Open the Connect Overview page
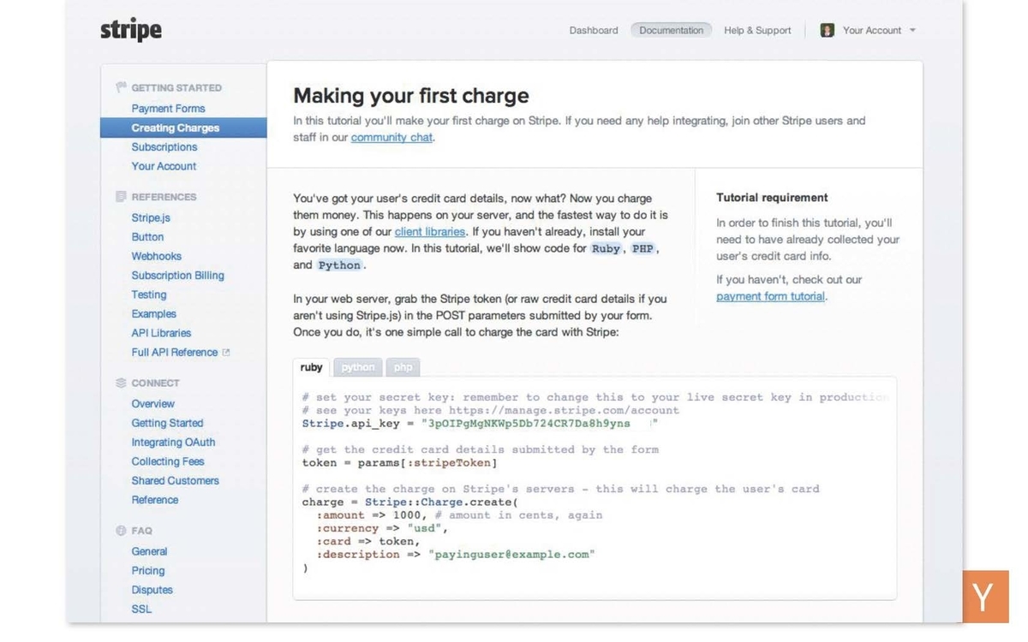 point(152,404)
